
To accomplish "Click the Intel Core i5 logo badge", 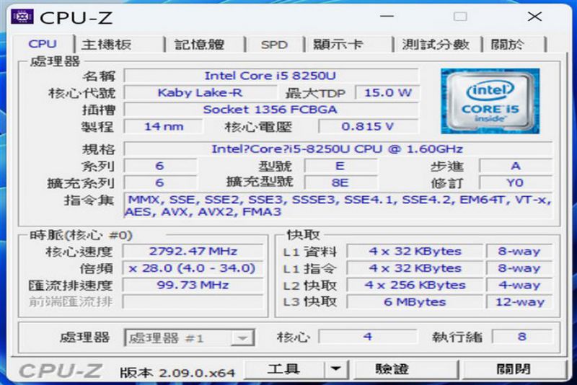I will coord(490,101).
